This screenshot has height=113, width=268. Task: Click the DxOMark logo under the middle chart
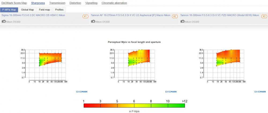[171, 92]
